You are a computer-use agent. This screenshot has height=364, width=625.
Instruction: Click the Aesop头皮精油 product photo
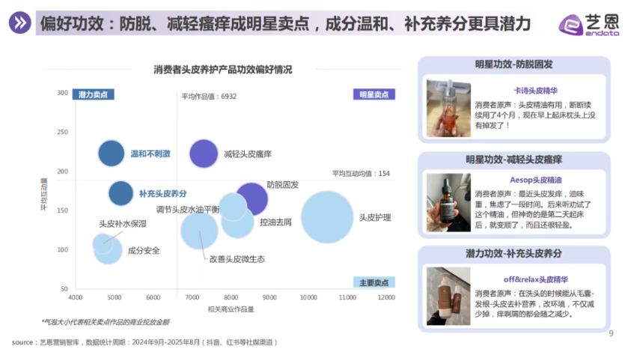point(448,203)
